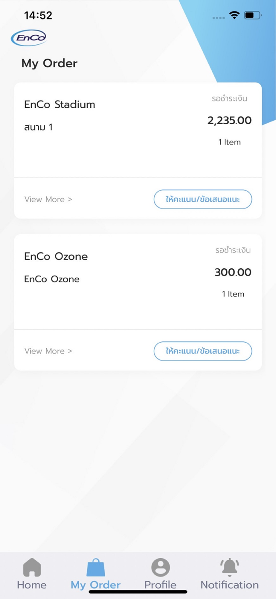Open the Profile person icon
Image resolution: width=276 pixels, height=599 pixels.
point(160,566)
